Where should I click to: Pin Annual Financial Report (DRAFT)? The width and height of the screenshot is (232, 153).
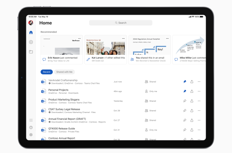(185, 120)
